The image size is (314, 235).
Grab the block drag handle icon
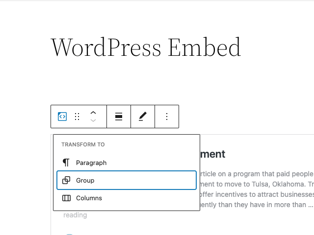pos(77,117)
